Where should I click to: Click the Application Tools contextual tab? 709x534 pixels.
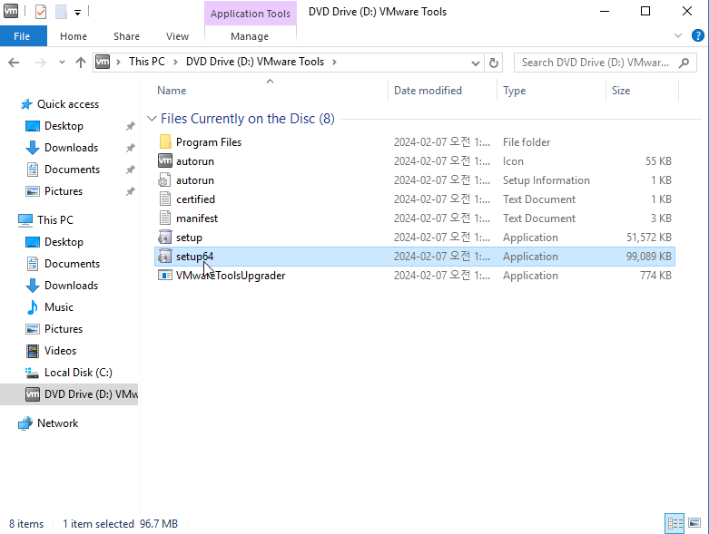(250, 14)
